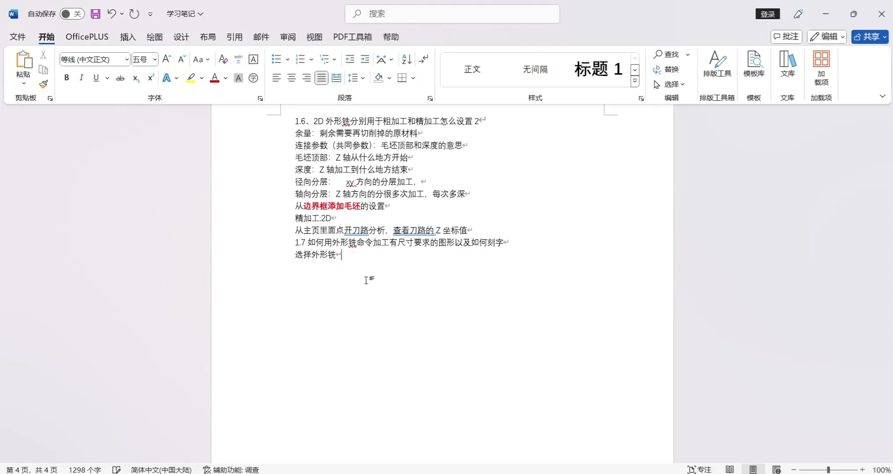Open the PDF工具箱 ribbon tab
893x474 pixels.
(352, 37)
